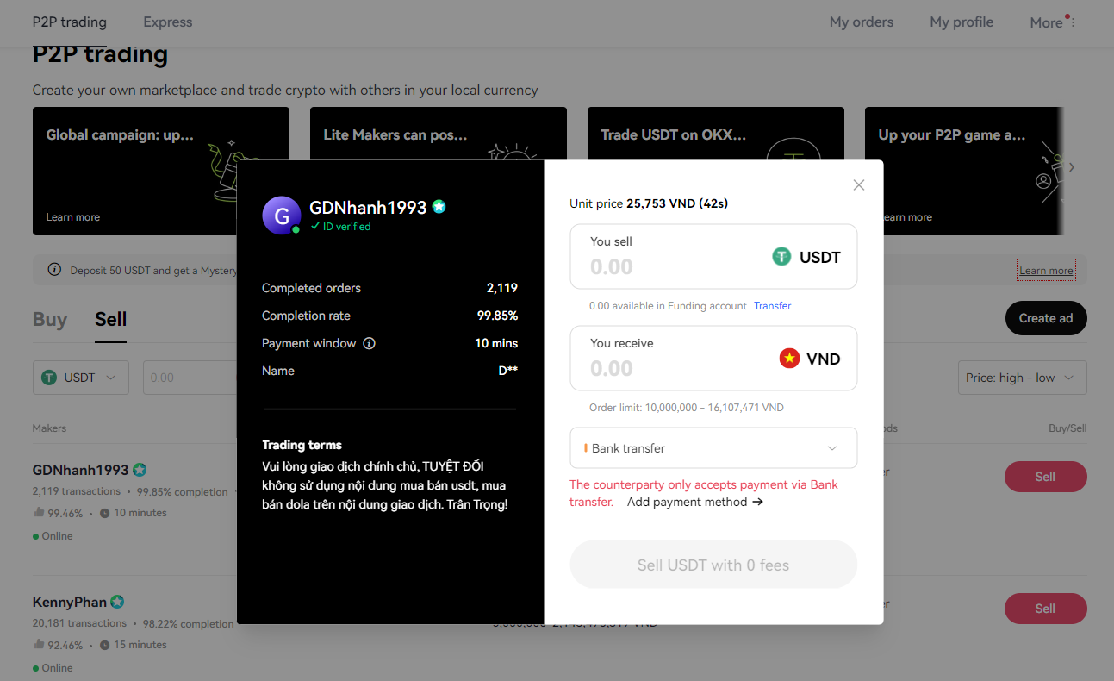
Task: Go to My orders
Action: click(862, 22)
